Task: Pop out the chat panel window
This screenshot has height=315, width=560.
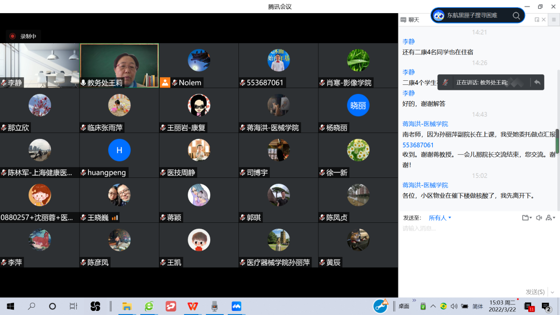Action: [537, 20]
